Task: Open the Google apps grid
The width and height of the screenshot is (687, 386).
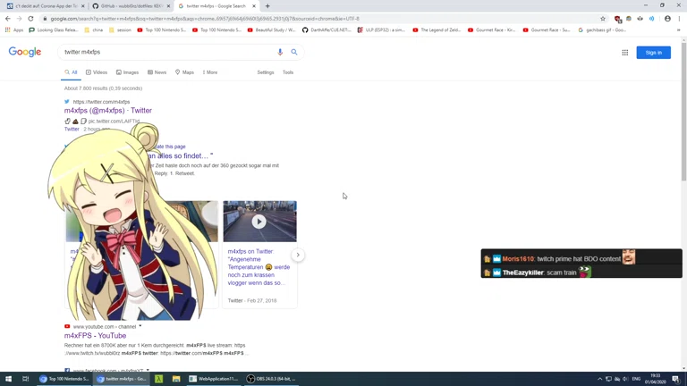Action: pos(625,53)
